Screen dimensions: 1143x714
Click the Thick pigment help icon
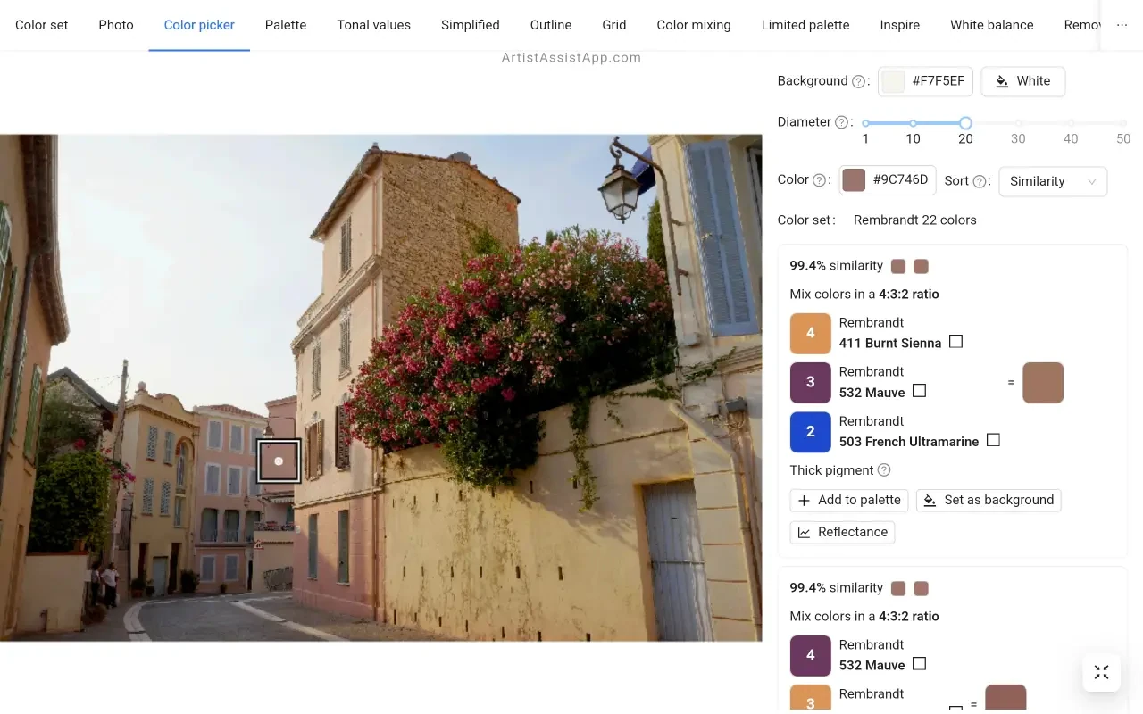click(884, 470)
